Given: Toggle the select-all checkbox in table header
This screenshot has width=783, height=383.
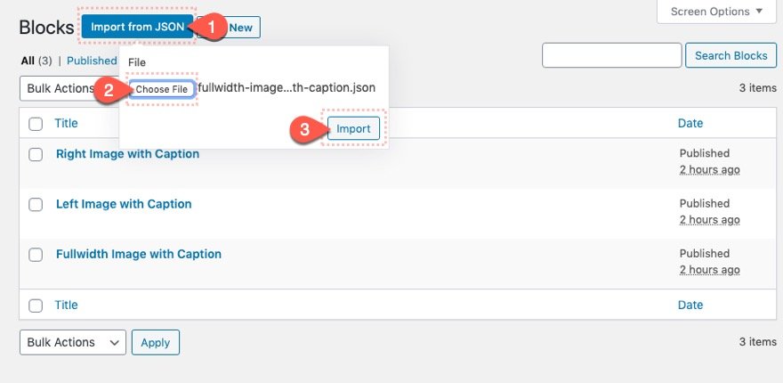Looking at the screenshot, I should coord(36,124).
